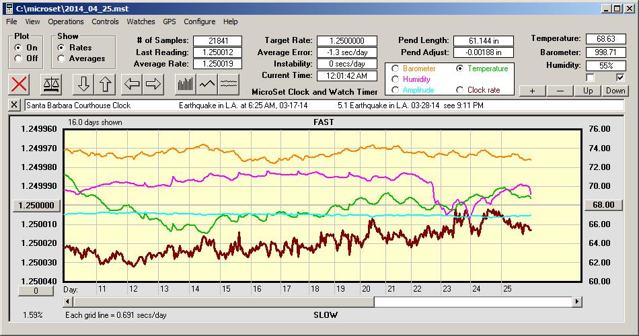Click 'Each grid line = 0.691 secs/day' text
639x336 pixels.
[116, 314]
